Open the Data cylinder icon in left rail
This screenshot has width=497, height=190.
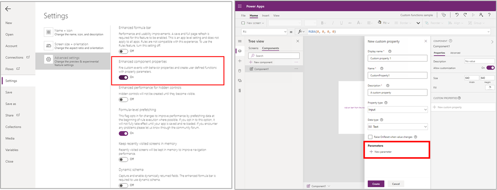[240, 70]
